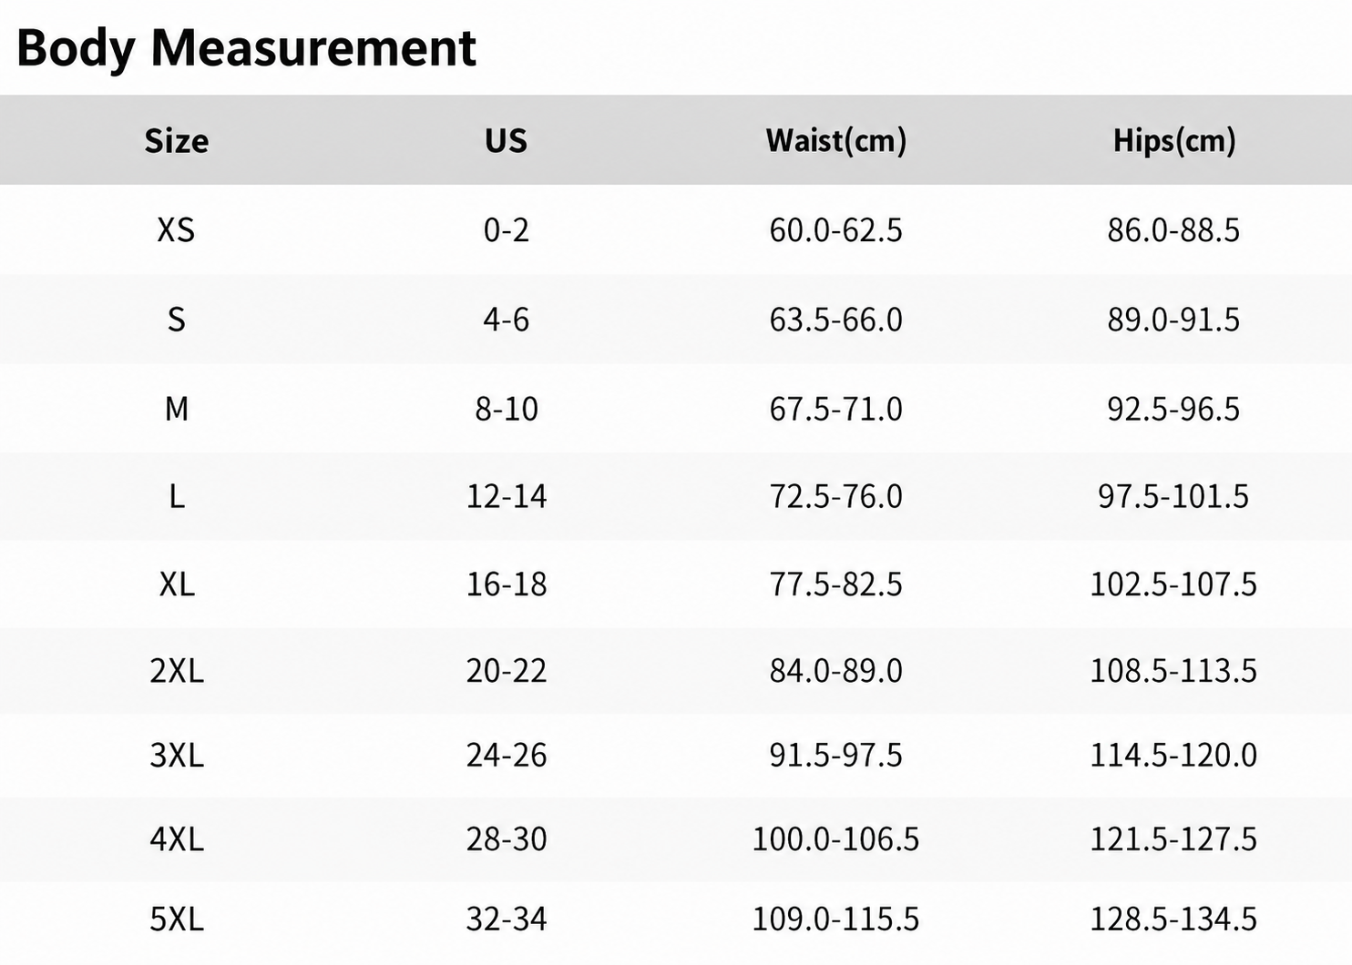Image resolution: width=1352 pixels, height=965 pixels.
Task: Click the M size row label
Action: [177, 409]
